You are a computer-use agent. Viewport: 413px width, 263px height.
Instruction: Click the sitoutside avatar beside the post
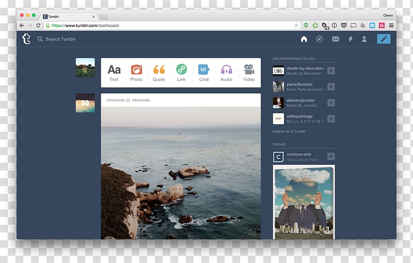(85, 103)
